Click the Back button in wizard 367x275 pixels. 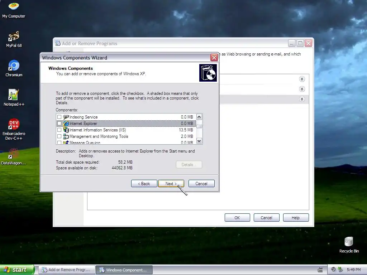144,184
